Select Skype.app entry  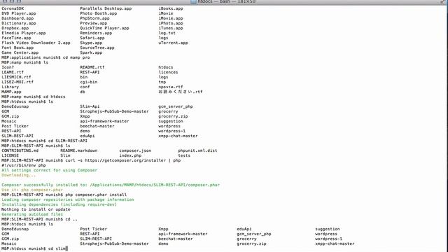tap(91, 43)
